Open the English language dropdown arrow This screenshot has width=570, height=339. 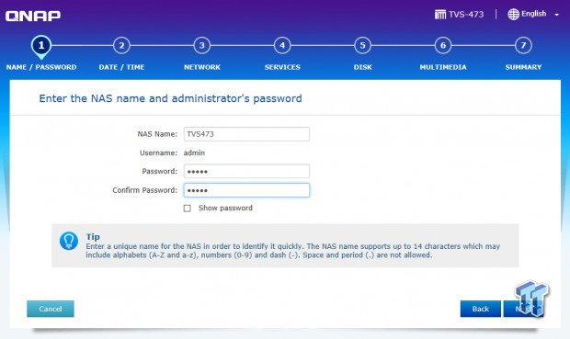pyautogui.click(x=556, y=15)
